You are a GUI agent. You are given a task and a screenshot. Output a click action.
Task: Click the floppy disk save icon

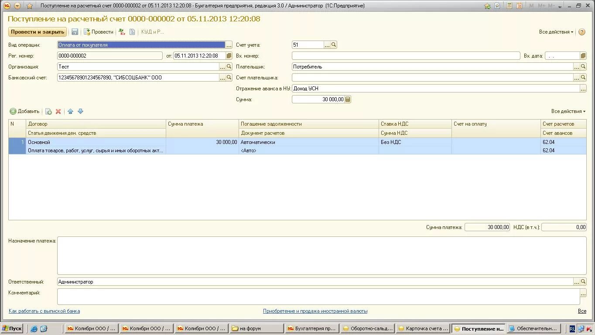(75, 32)
